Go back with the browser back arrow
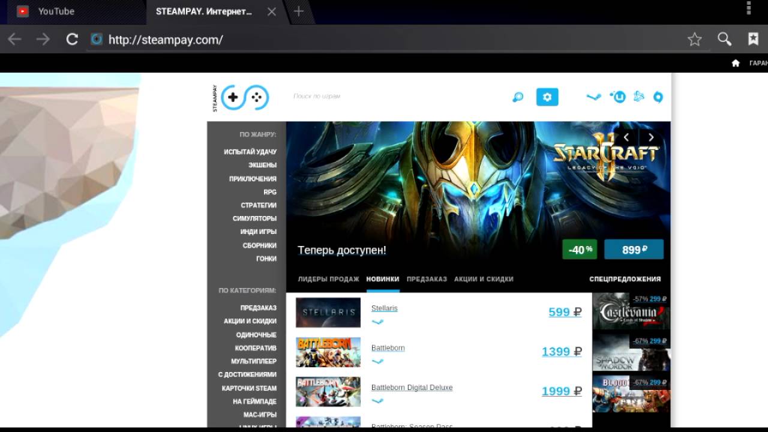The image size is (768, 432). click(14, 40)
